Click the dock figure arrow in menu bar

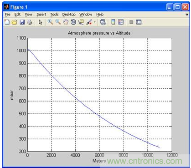point(186,15)
